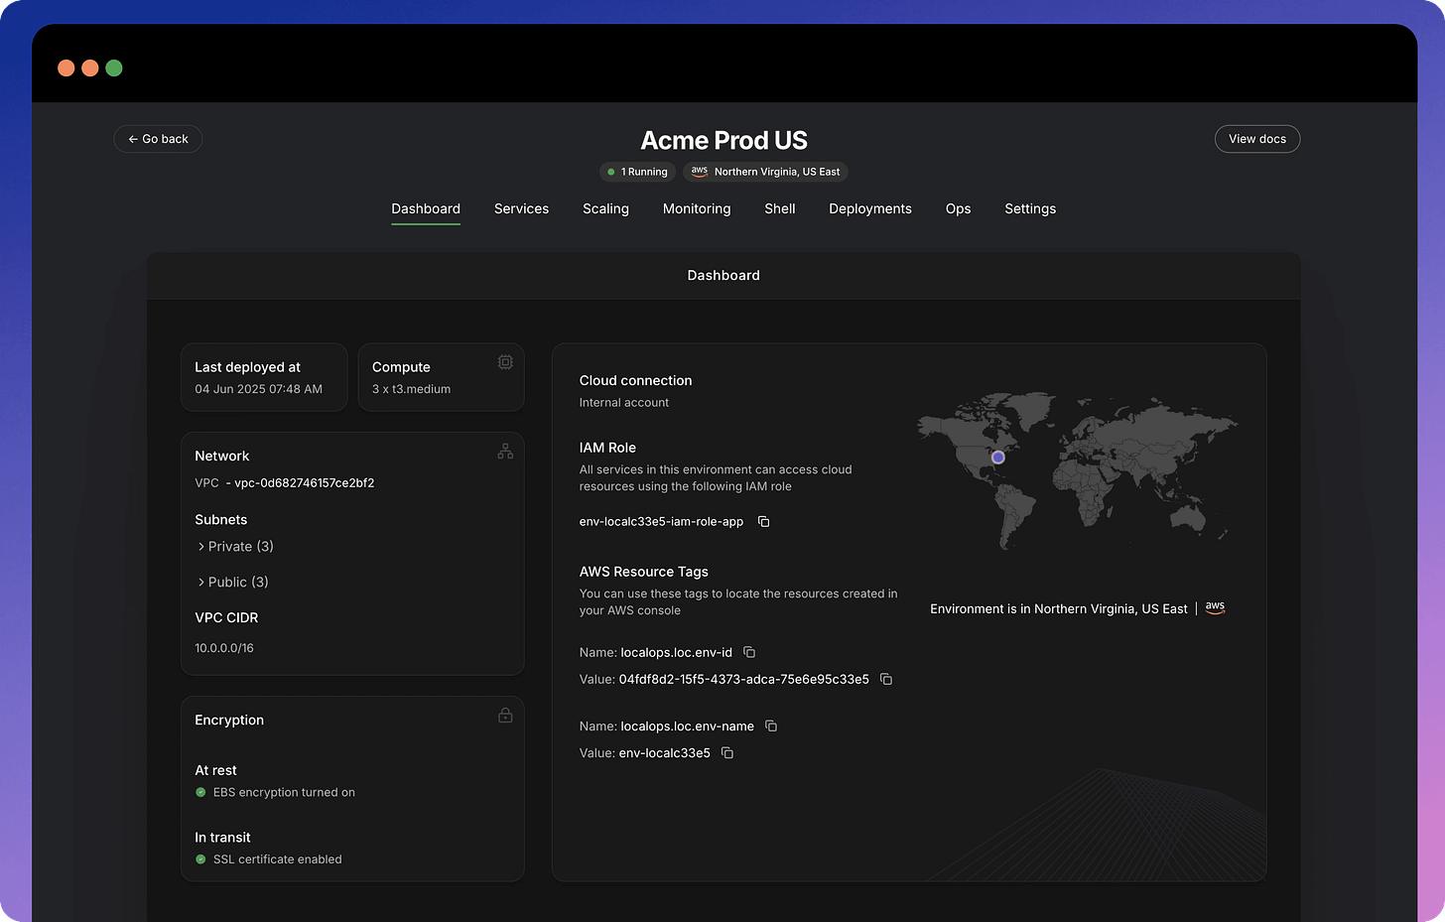Image resolution: width=1445 pixels, height=922 pixels.
Task: Open the Shell tab
Action: [x=780, y=209]
